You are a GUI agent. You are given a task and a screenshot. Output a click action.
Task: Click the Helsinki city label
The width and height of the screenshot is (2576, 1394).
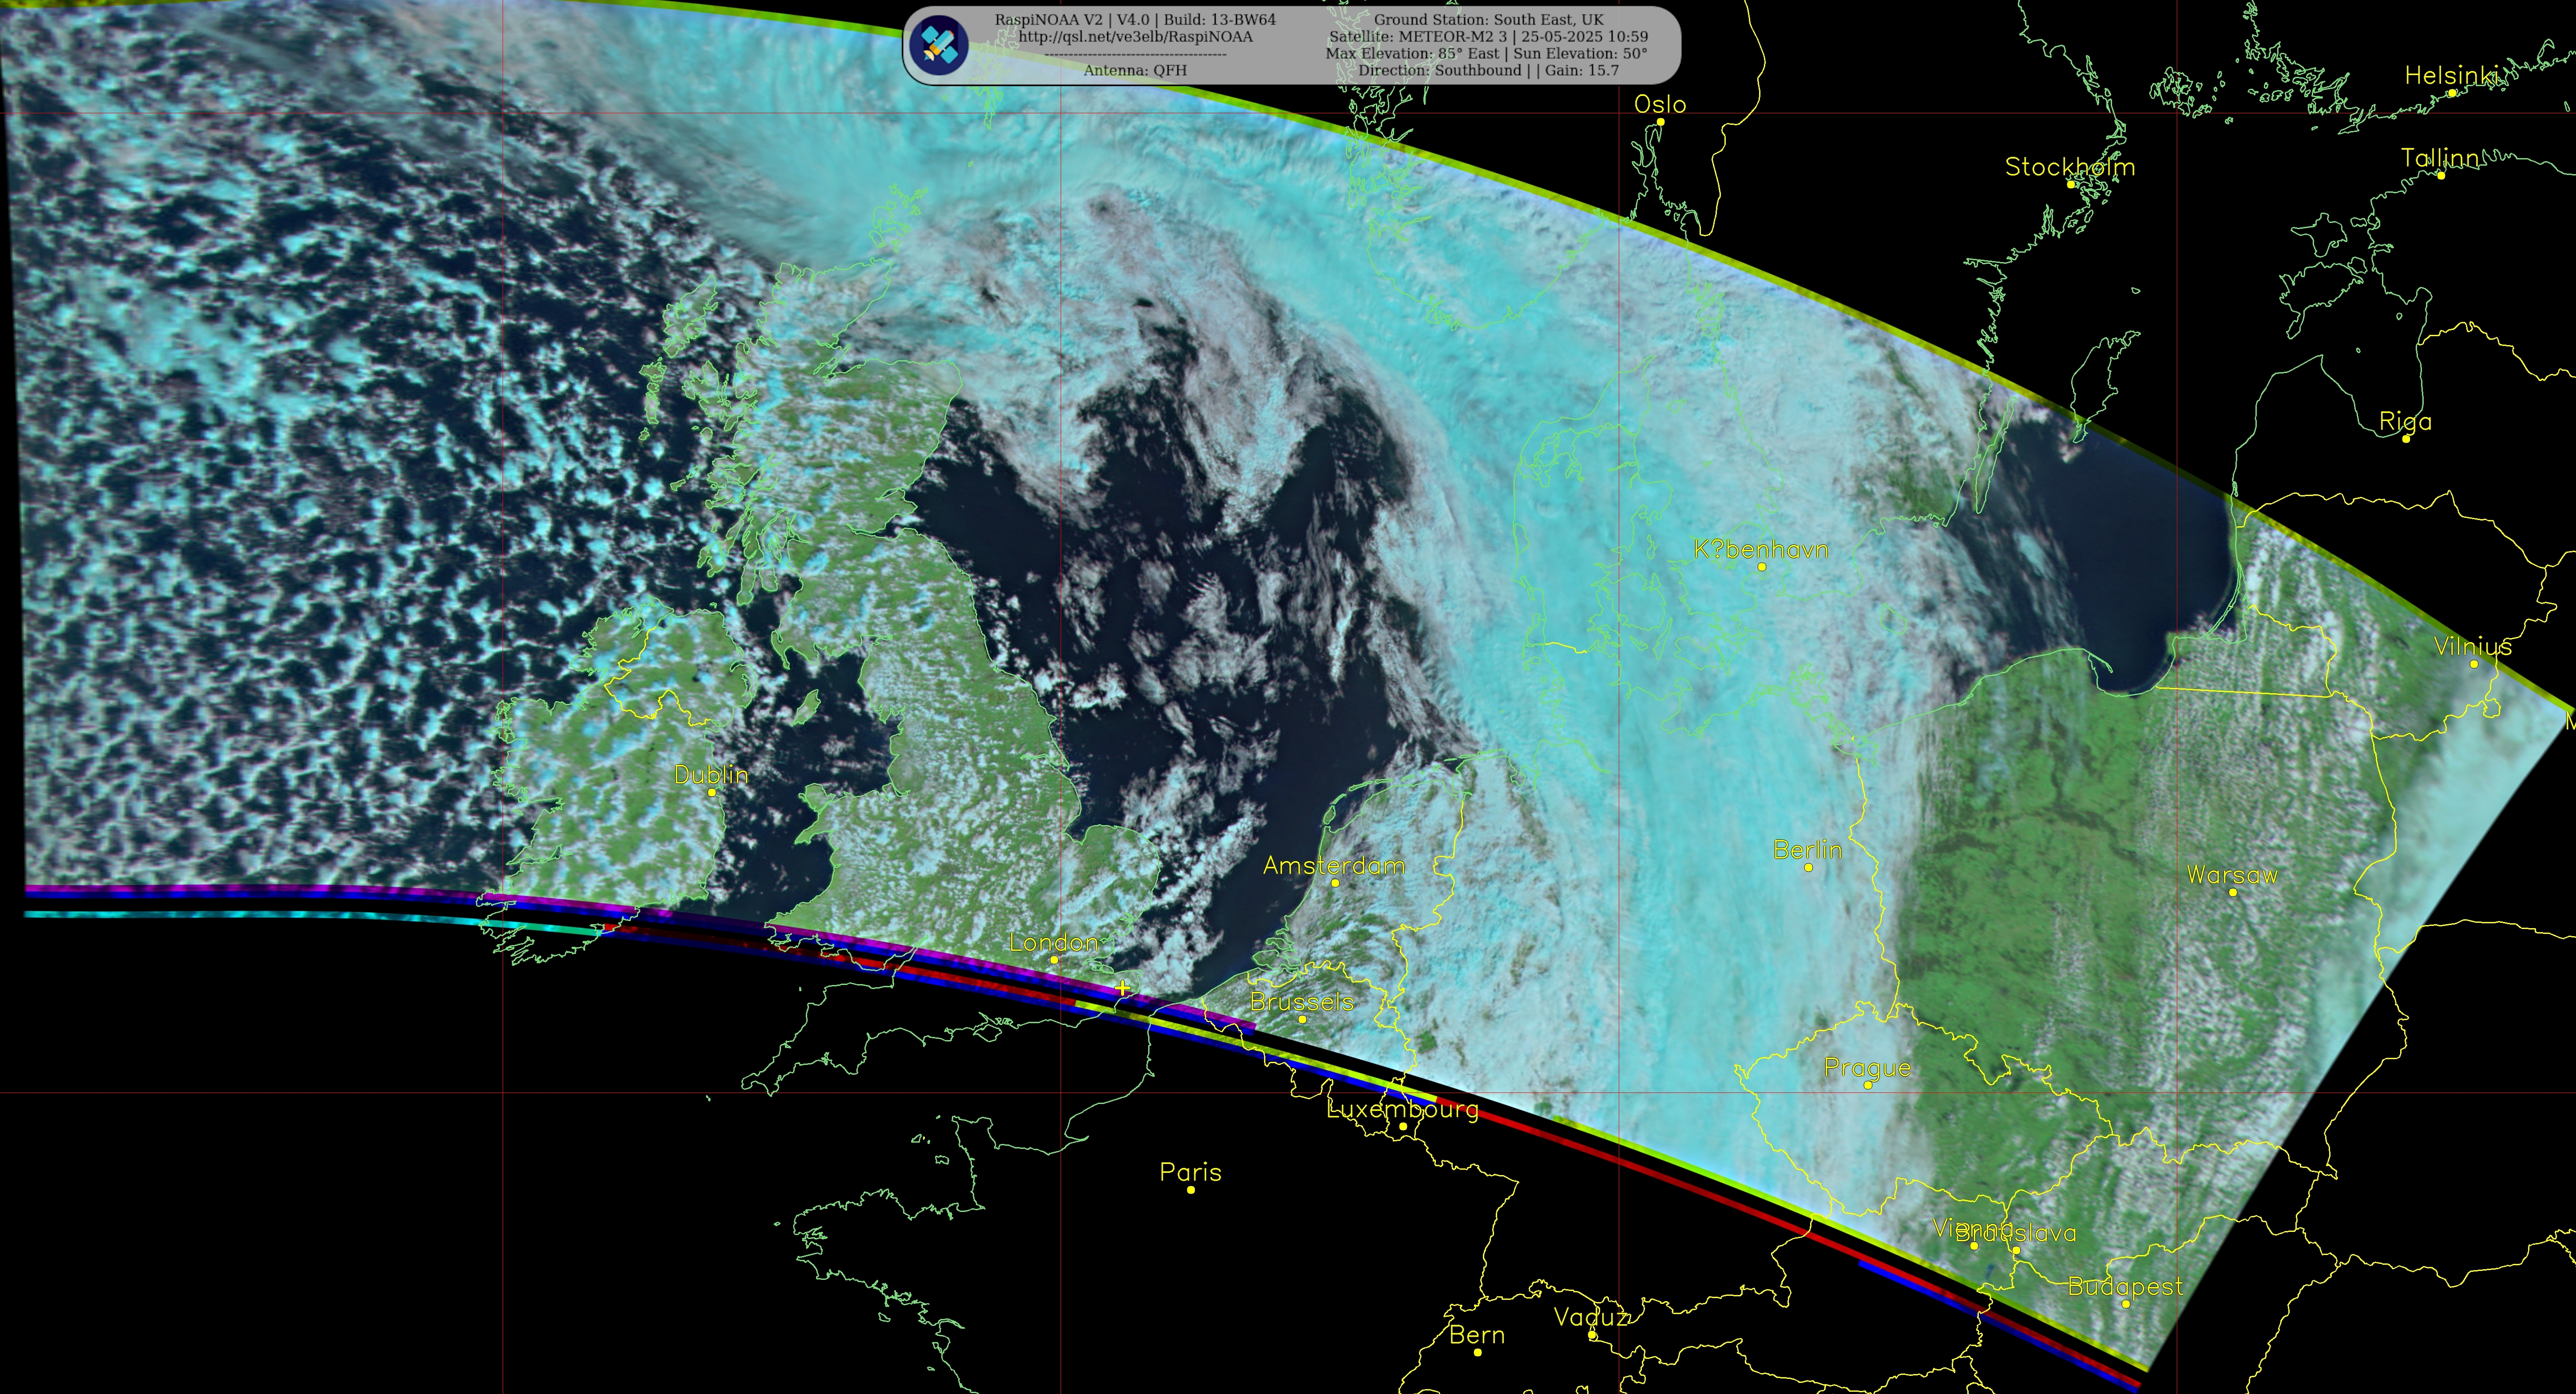click(2453, 75)
